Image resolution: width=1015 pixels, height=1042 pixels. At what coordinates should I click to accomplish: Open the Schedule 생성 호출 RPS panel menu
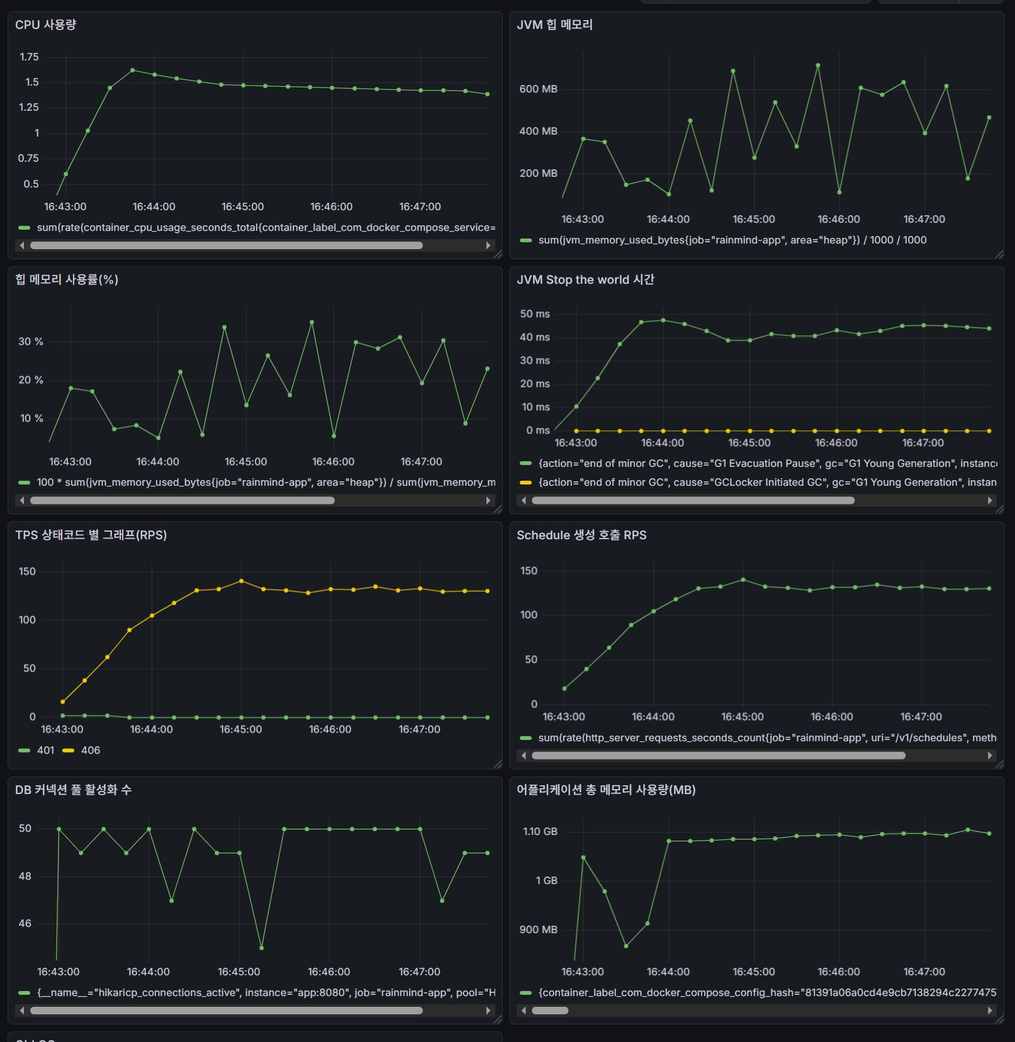581,535
